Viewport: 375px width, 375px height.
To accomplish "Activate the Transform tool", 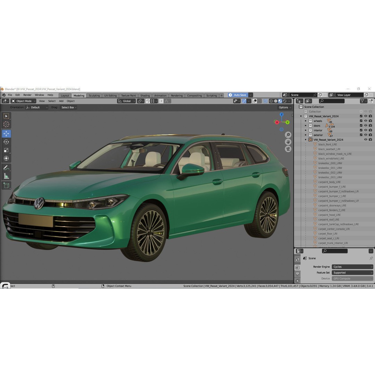I will click(x=6, y=158).
